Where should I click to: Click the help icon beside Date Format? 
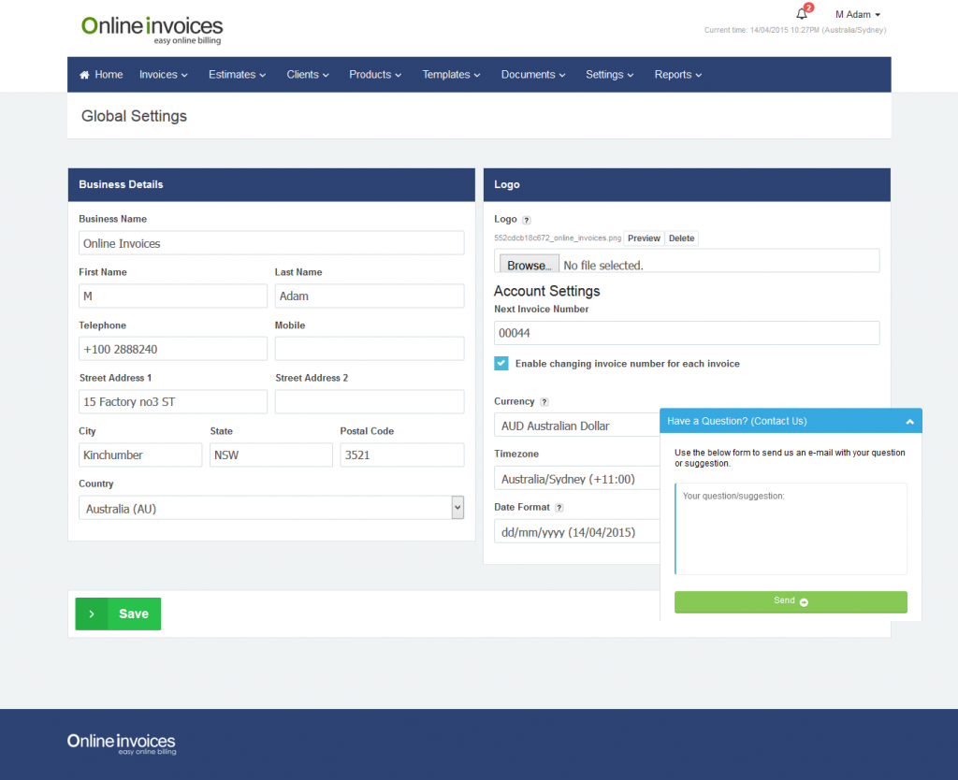(x=559, y=508)
